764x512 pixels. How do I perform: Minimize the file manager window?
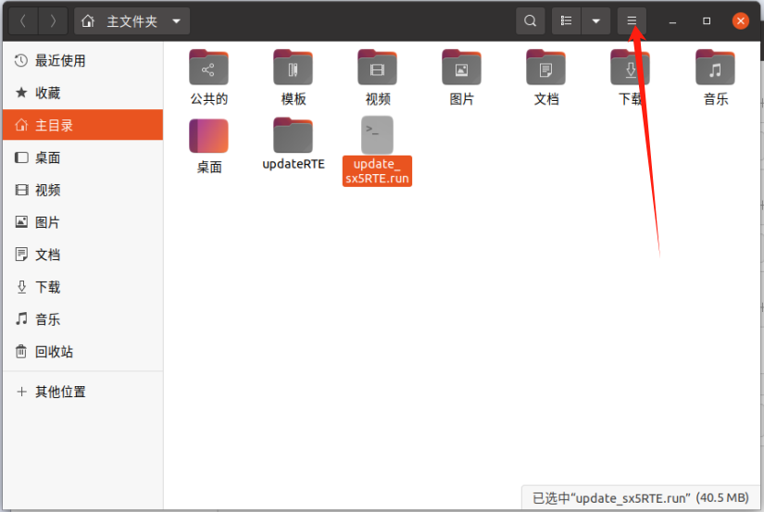point(672,21)
